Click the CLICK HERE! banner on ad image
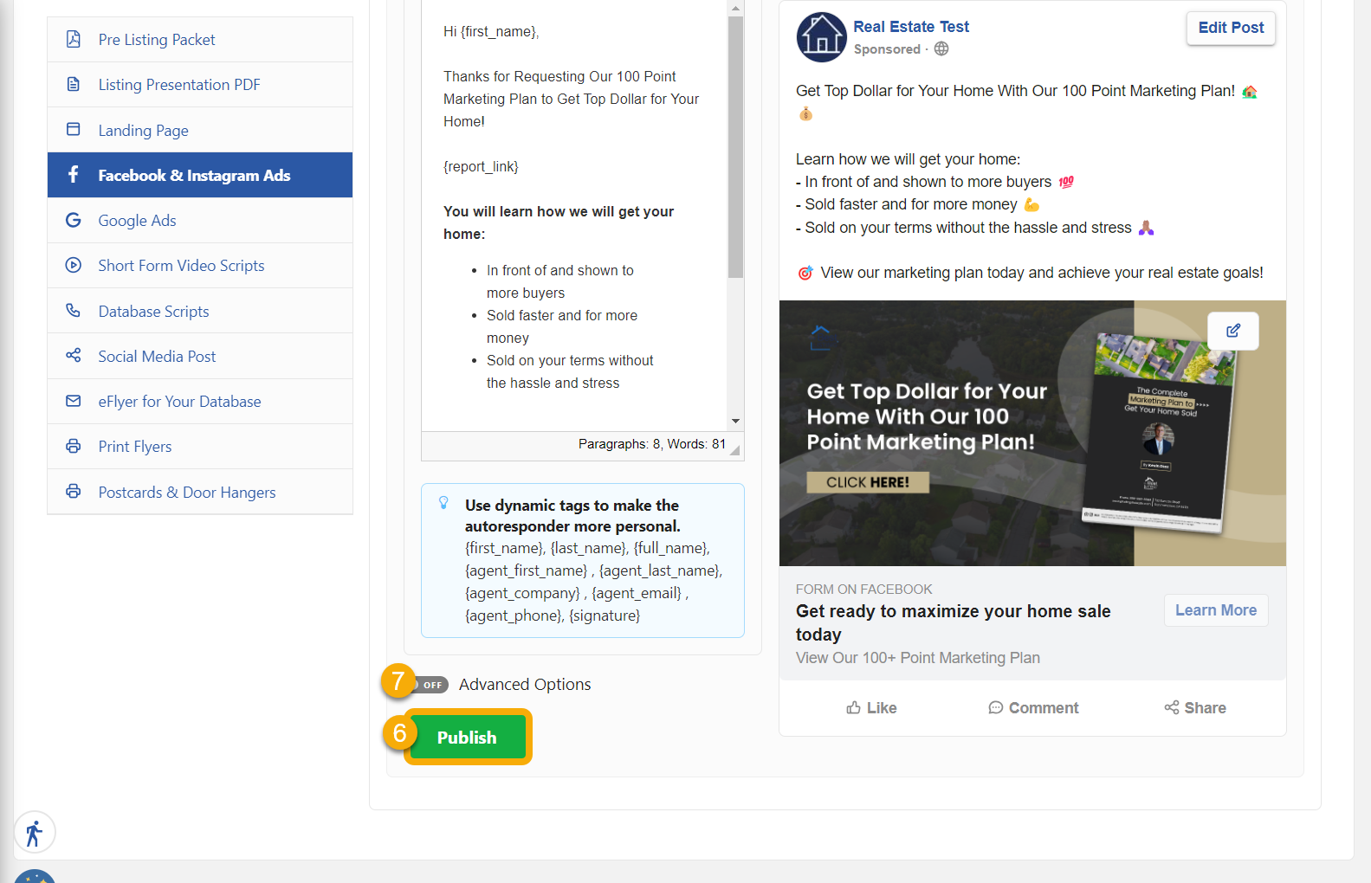1371x883 pixels. (868, 482)
